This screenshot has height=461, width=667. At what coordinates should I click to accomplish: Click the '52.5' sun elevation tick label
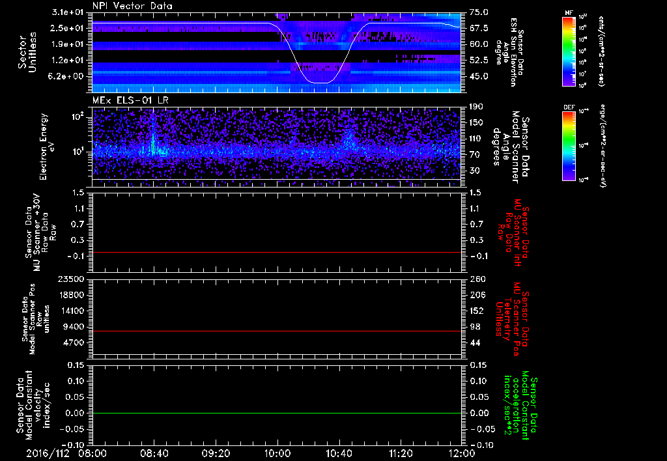point(479,61)
